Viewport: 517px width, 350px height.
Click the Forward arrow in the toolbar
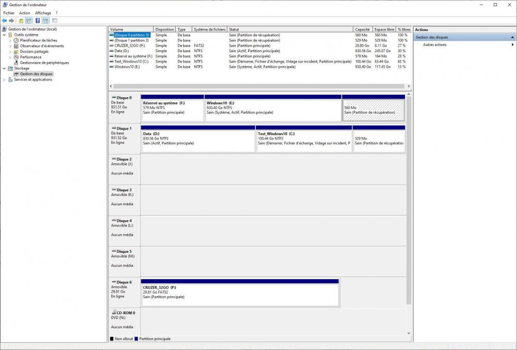tap(11, 21)
